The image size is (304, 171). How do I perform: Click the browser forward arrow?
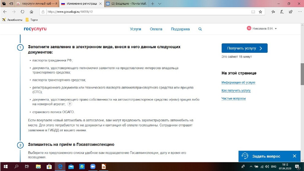tap(14, 12)
